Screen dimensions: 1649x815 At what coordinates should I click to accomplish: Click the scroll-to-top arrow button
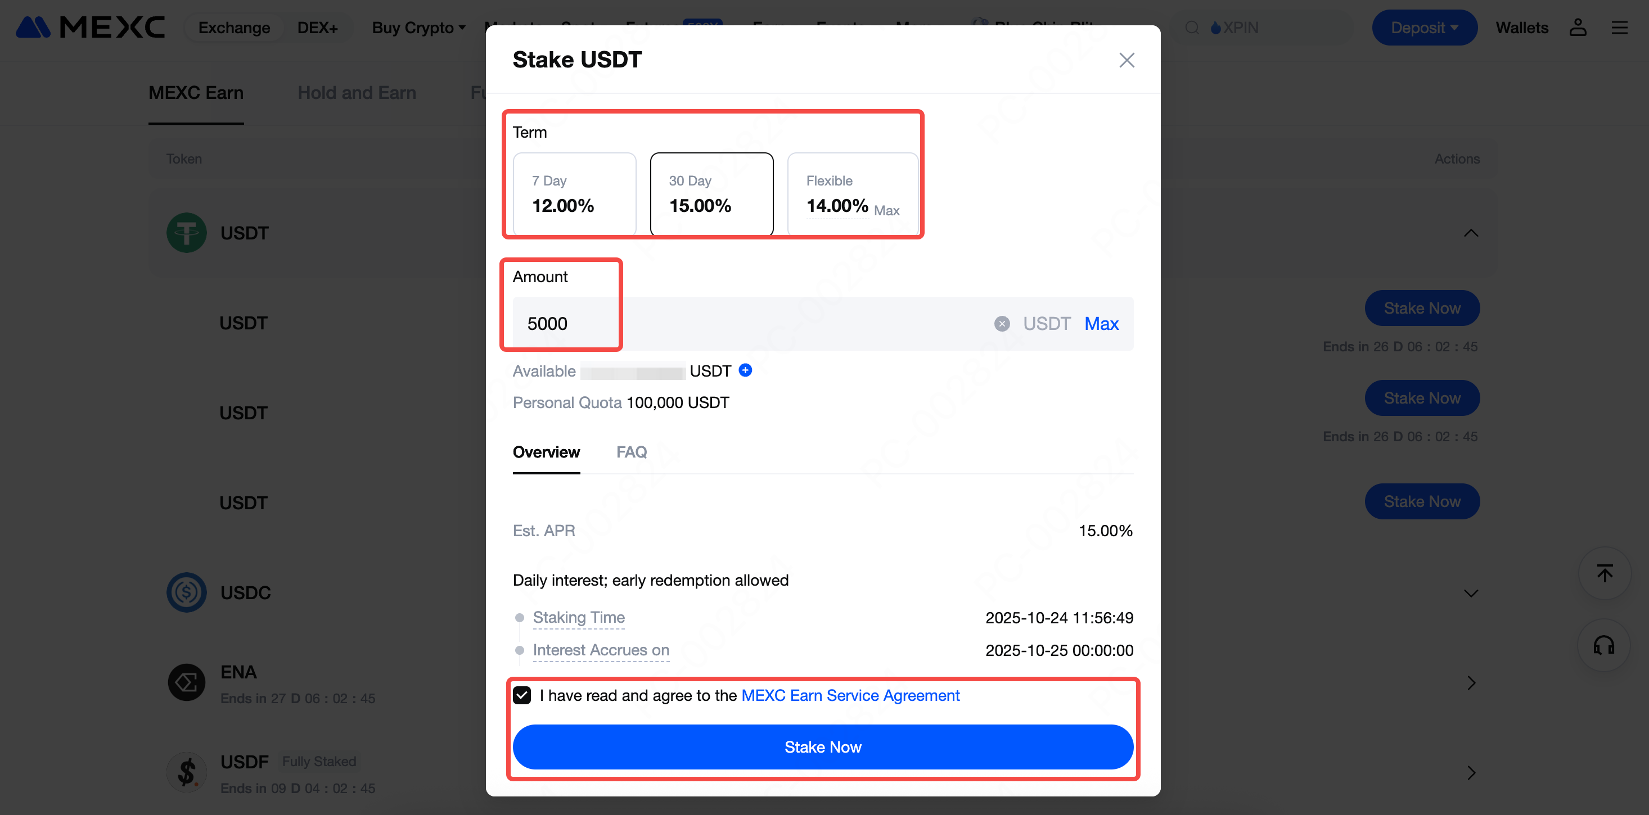1604,573
